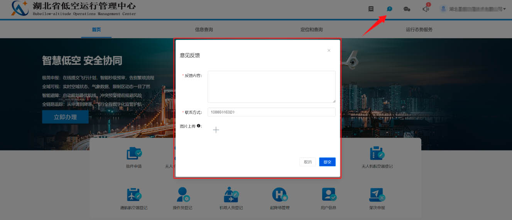Focus the 联系方式 contact input field
The height and width of the screenshot is (220, 512).
(x=272, y=112)
